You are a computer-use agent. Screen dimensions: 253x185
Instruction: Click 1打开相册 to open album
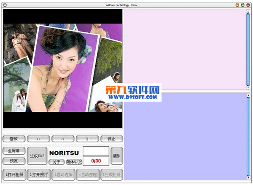pos(14,174)
